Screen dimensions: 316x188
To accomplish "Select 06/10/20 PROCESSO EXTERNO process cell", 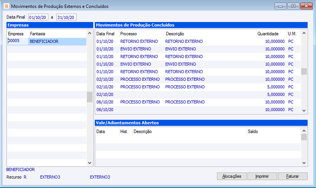I will coord(142,102).
